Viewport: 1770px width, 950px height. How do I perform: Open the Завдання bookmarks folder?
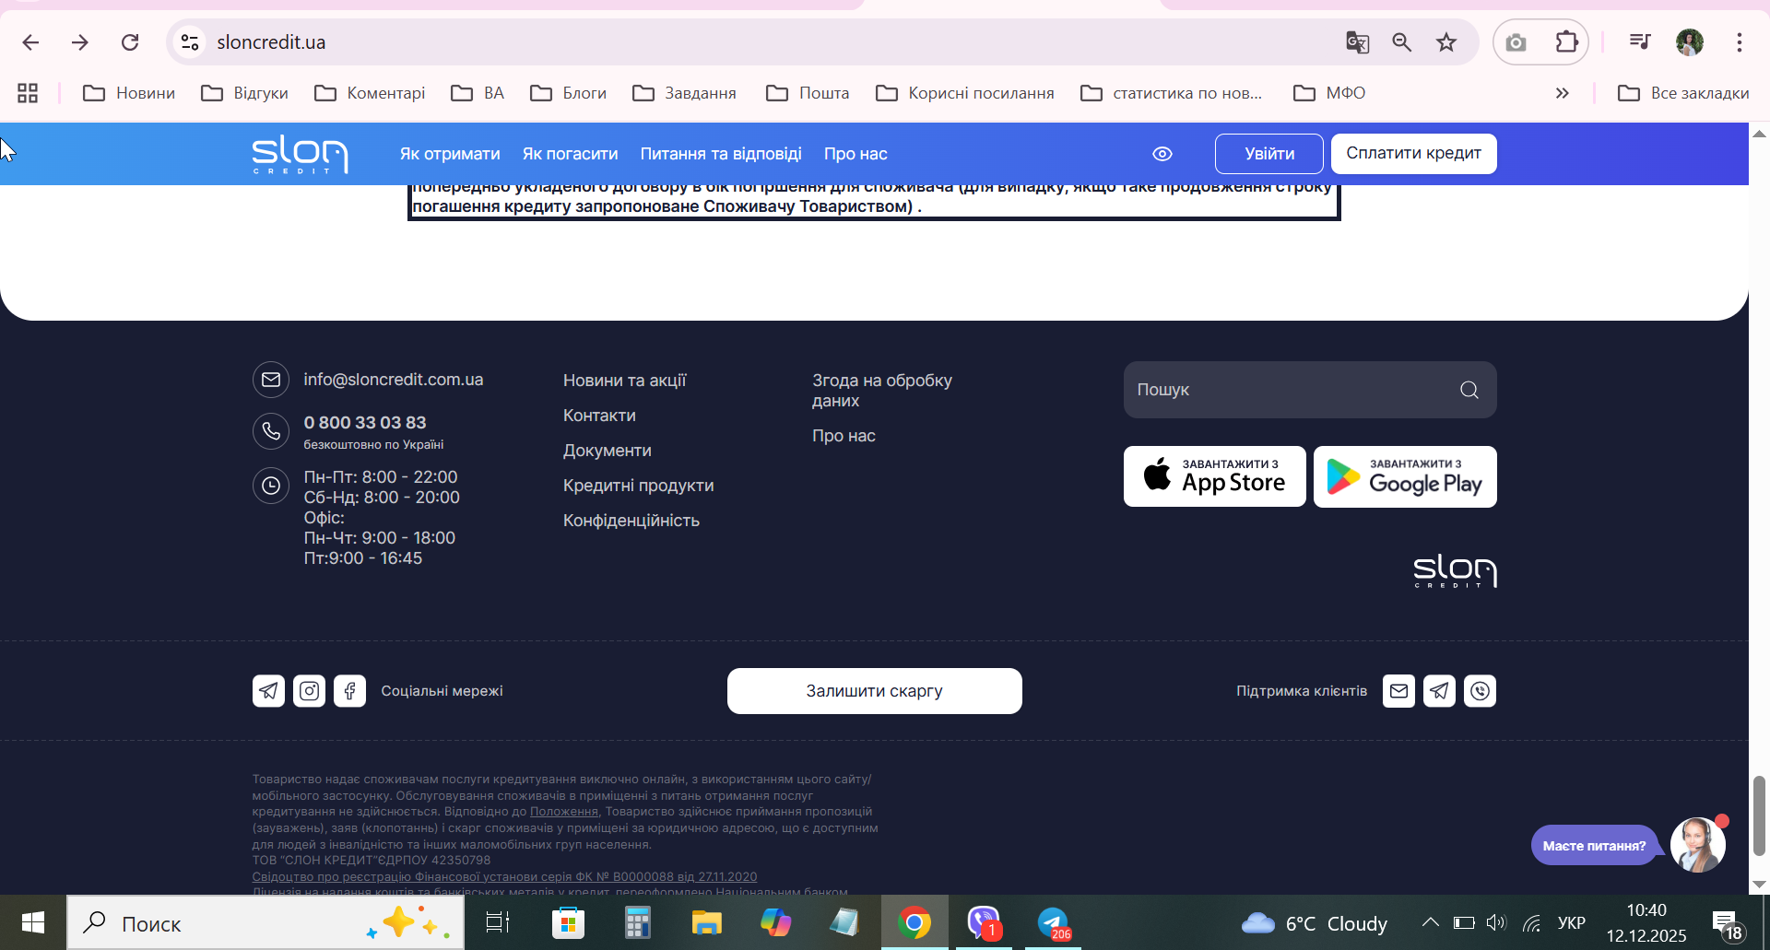tap(685, 93)
